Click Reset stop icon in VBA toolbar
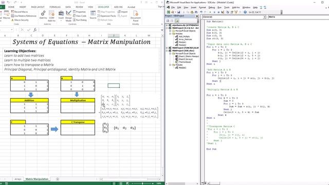Image resolution: width=329 pixels, height=185 pixels. tap(218, 12)
